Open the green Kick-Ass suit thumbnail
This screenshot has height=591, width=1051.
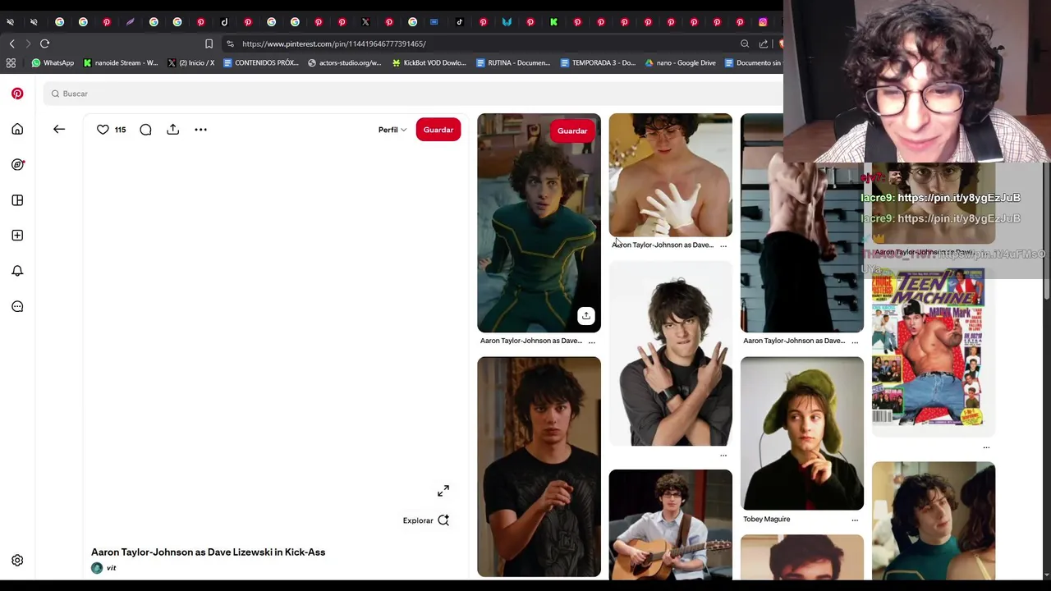(539, 222)
